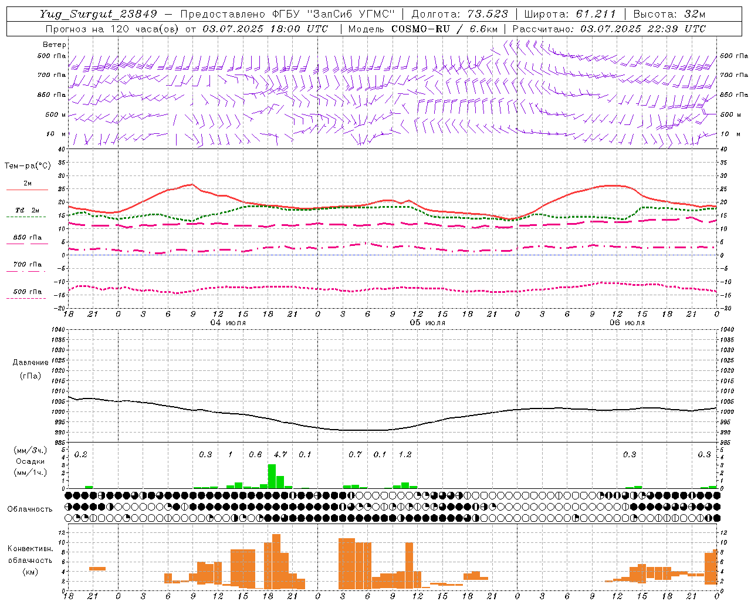
Task: Click the 'Облачность' cloud cover label
Action: [30, 509]
